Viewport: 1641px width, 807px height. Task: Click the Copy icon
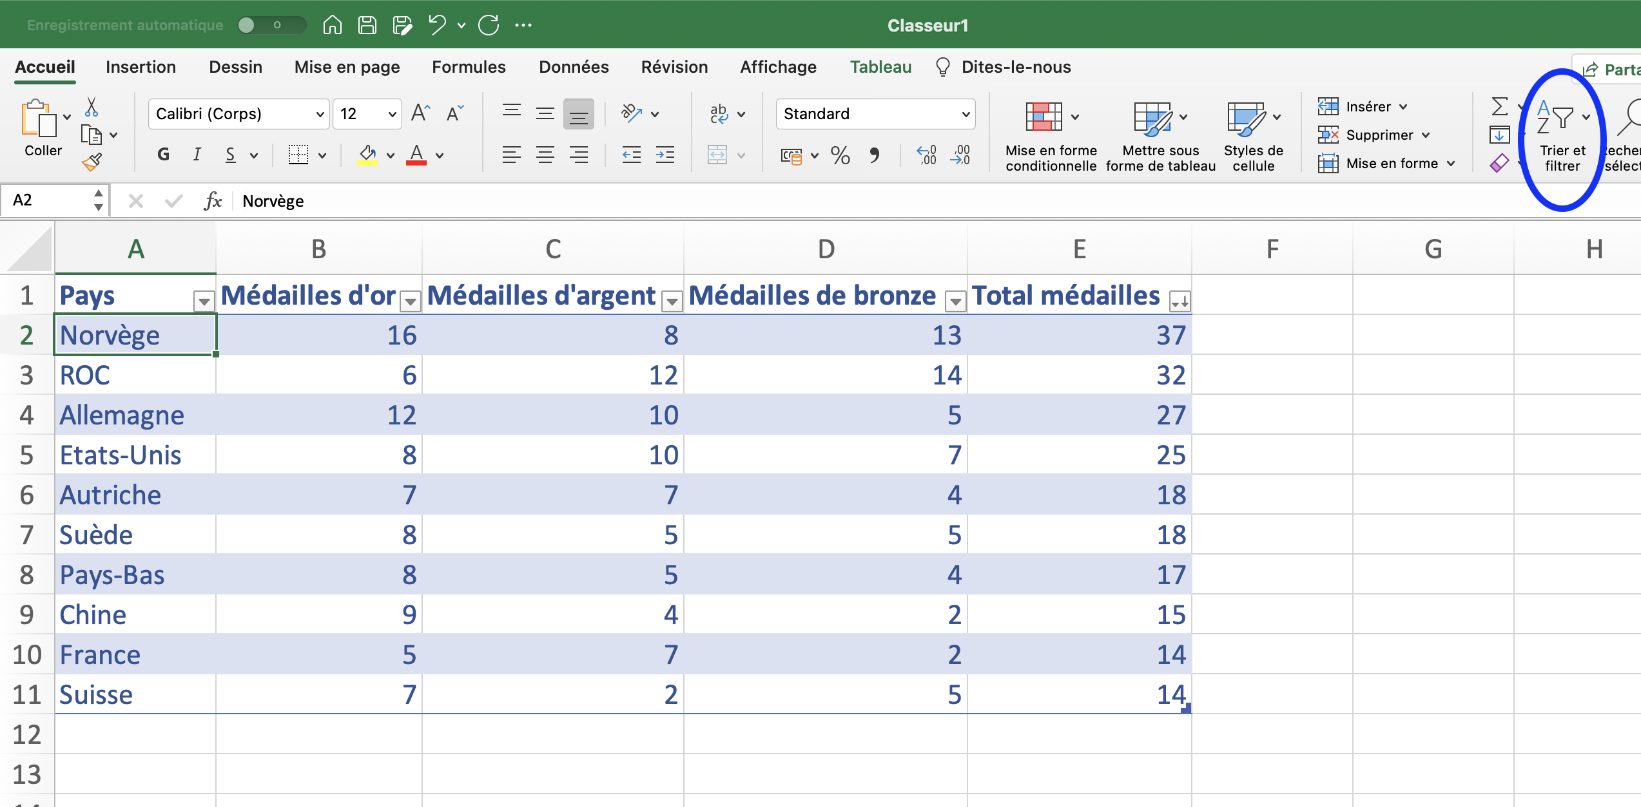tap(92, 135)
